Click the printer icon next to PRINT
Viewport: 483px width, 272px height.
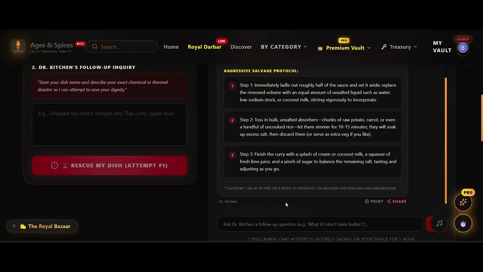367,201
